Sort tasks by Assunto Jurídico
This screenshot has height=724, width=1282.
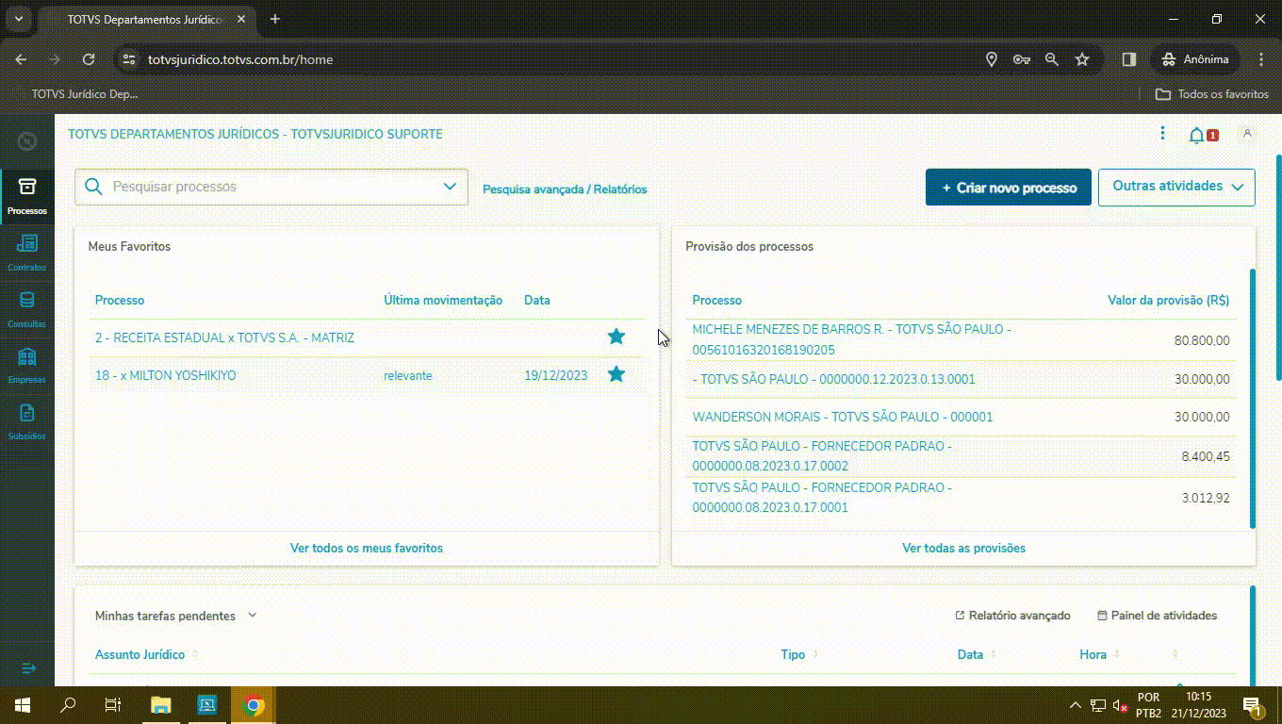[x=146, y=654]
